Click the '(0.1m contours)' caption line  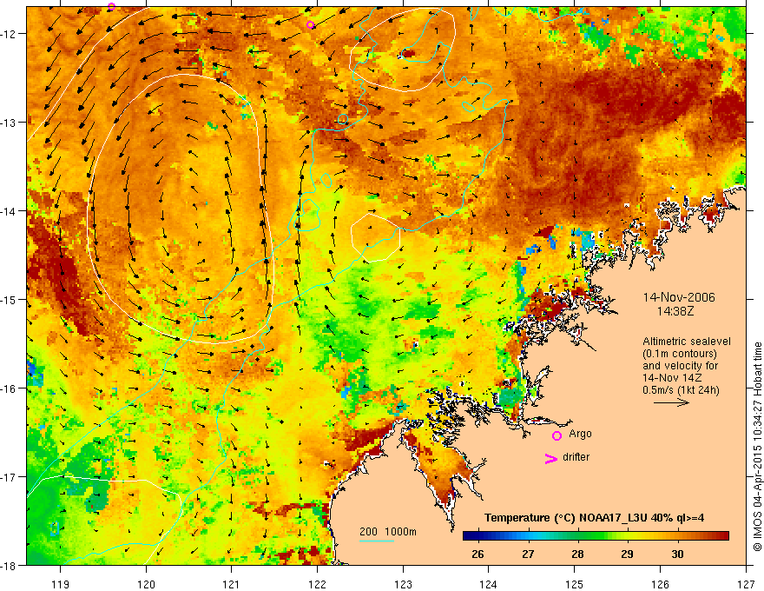pos(679,354)
